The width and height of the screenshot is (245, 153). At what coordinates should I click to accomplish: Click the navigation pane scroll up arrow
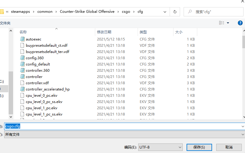11,31
